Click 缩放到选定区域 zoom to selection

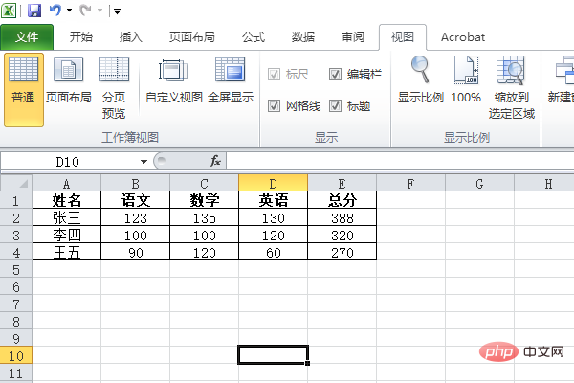512,87
